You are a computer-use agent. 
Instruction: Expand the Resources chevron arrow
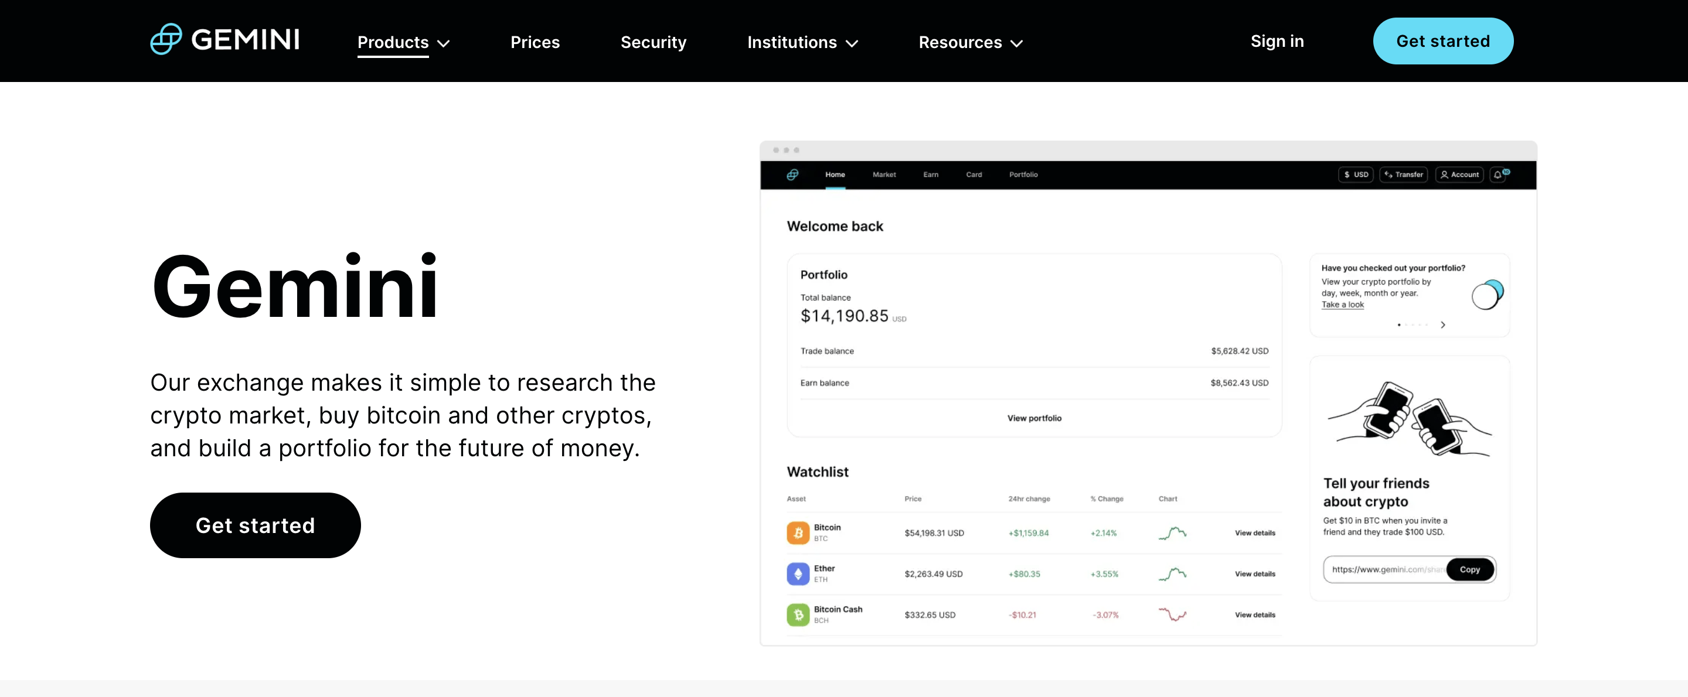point(1016,44)
